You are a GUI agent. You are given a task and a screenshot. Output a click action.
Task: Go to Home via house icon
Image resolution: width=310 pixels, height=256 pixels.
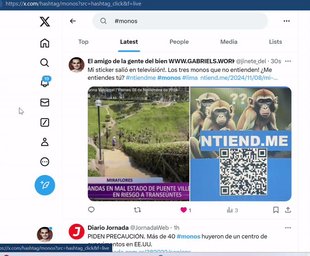[45, 43]
